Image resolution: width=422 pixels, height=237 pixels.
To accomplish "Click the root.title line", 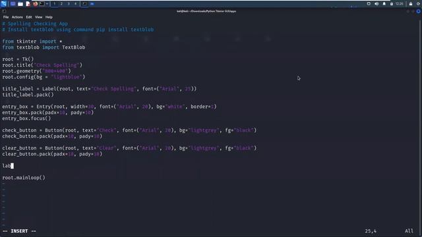I will click(x=42, y=65).
